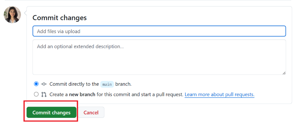This screenshot has width=297, height=124.
Task: Click the git commit icon beside 'Commit directly'
Action: 44,84
